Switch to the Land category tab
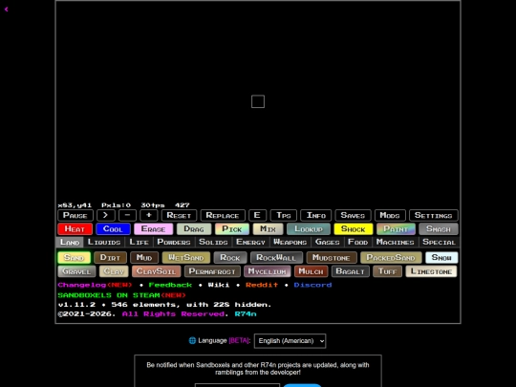 (70, 242)
